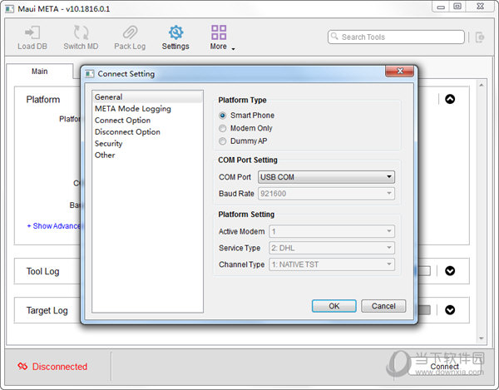The height and width of the screenshot is (390, 499).
Task: Expand the Tool Log section
Action: tap(450, 271)
